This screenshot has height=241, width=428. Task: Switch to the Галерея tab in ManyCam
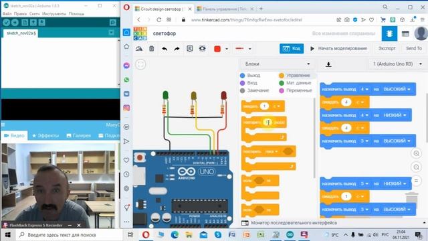click(79, 135)
